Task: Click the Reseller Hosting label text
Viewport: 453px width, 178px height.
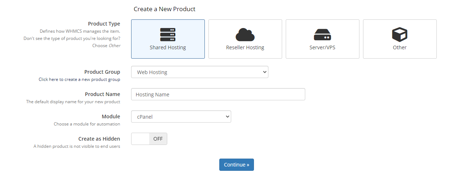Action: click(245, 47)
